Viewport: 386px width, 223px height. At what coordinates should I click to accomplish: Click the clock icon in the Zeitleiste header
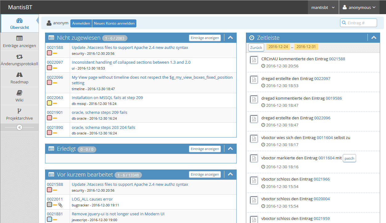(x=252, y=38)
